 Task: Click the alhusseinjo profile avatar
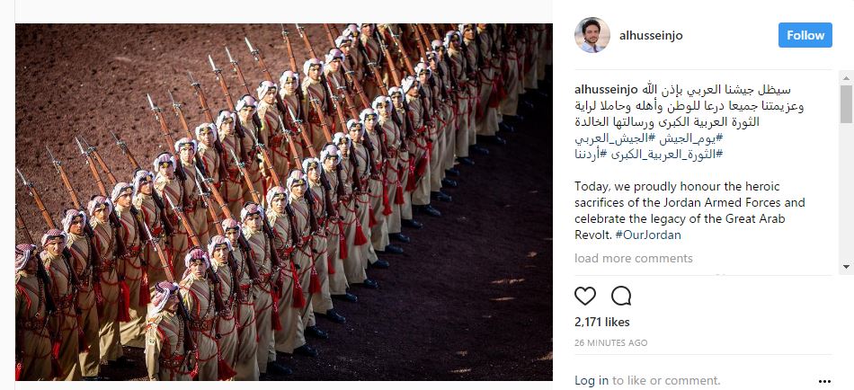tap(592, 35)
